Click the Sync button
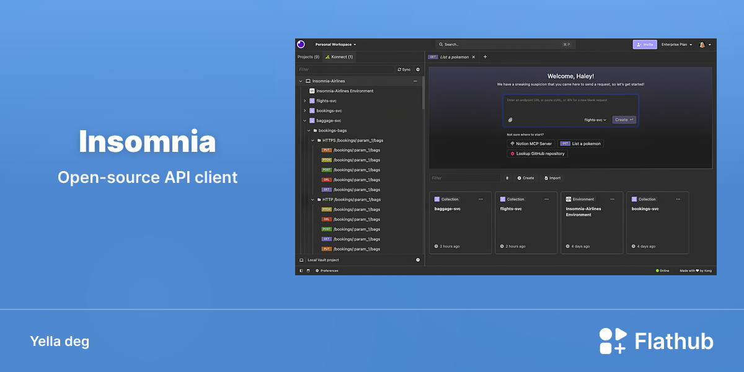Viewport: 744px width, 372px height. (x=404, y=69)
